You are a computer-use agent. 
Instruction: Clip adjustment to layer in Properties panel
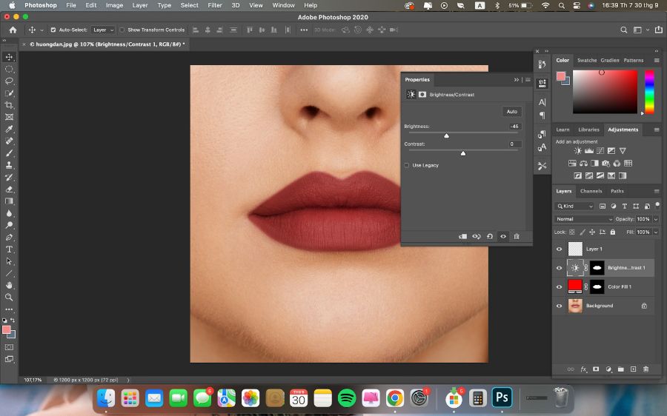pos(462,236)
